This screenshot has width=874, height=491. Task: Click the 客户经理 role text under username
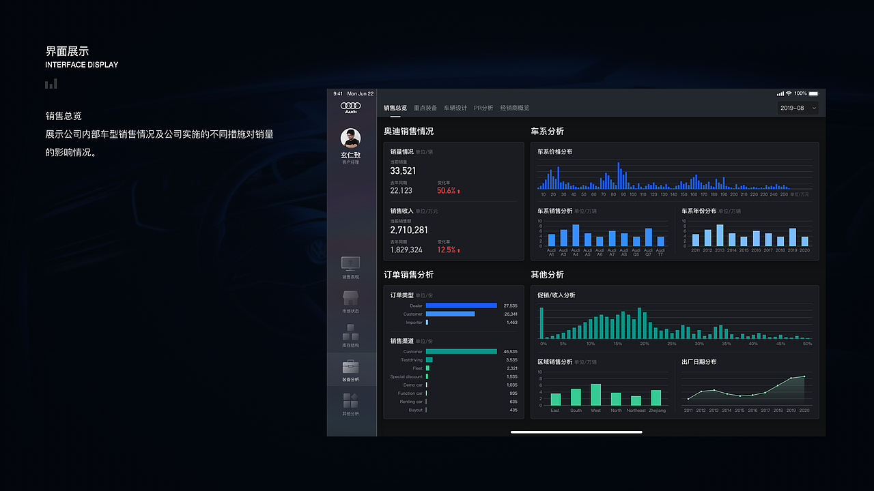(350, 162)
